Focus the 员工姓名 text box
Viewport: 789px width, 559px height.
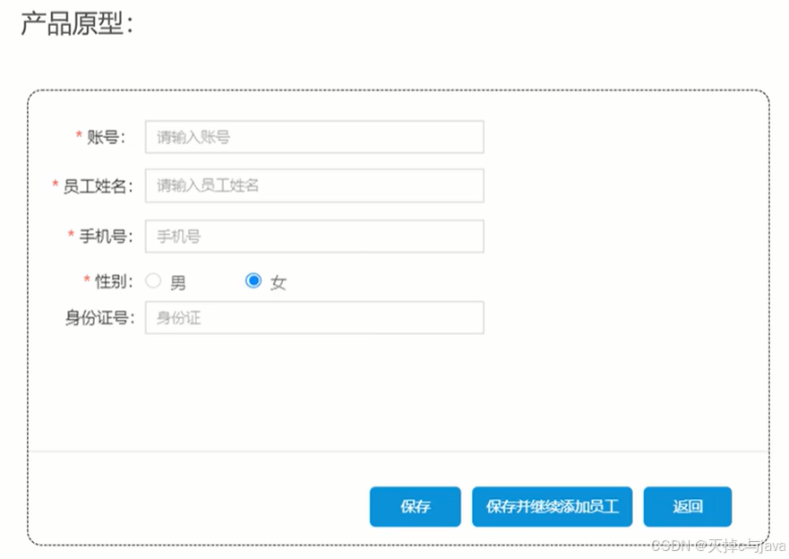[314, 185]
